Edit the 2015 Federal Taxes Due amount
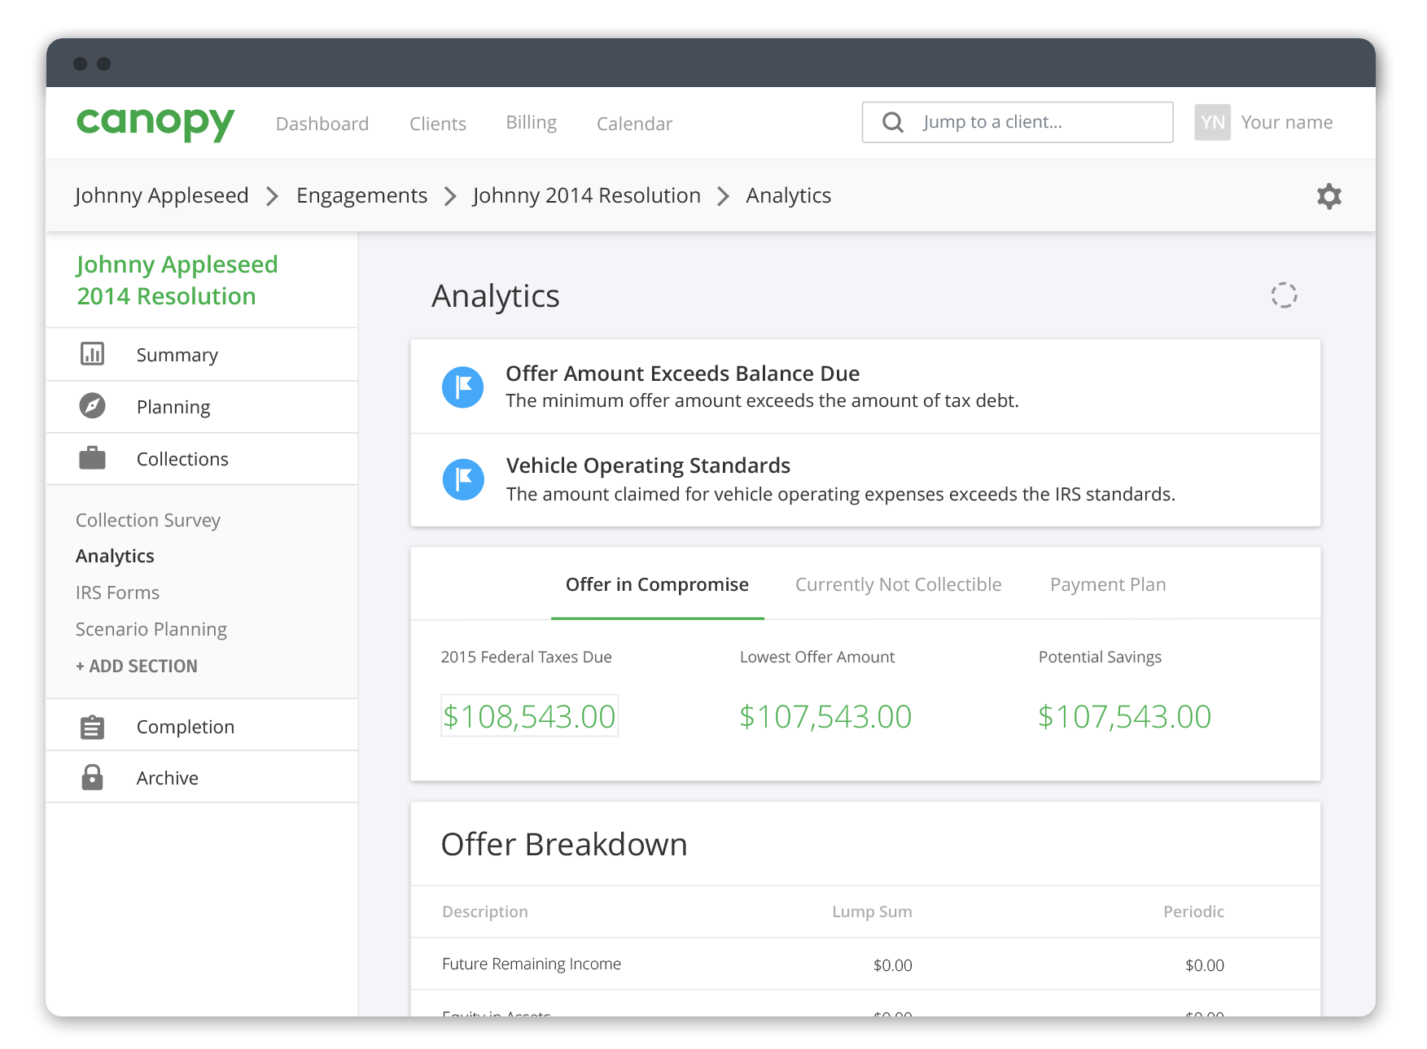This screenshot has height=1049, width=1427. coord(529,716)
